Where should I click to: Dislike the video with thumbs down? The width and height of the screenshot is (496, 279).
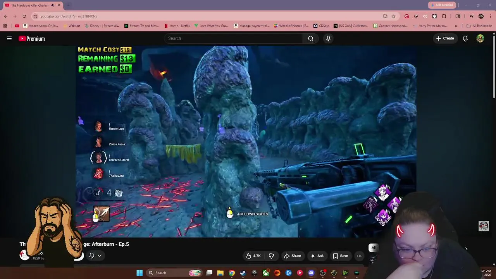click(x=271, y=256)
